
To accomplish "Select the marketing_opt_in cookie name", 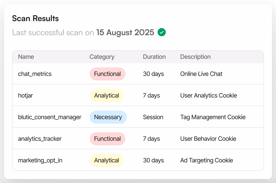I will click(x=40, y=160).
